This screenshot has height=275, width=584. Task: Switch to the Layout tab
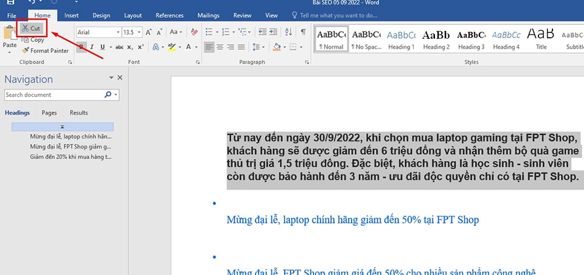[133, 16]
